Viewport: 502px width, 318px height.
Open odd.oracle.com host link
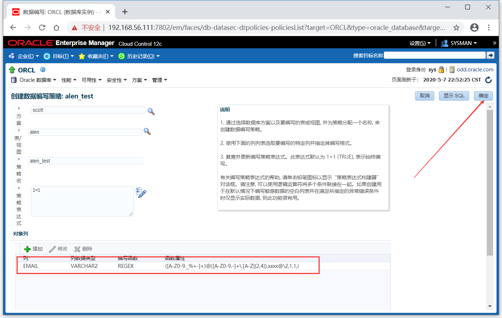tap(475, 70)
